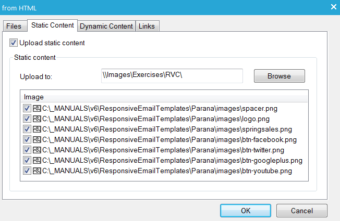Click image icon beside logo.png
The width and height of the screenshot is (340, 221).
click(37, 119)
